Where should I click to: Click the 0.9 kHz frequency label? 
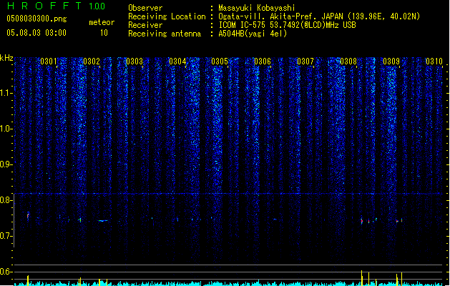pyautogui.click(x=6, y=164)
